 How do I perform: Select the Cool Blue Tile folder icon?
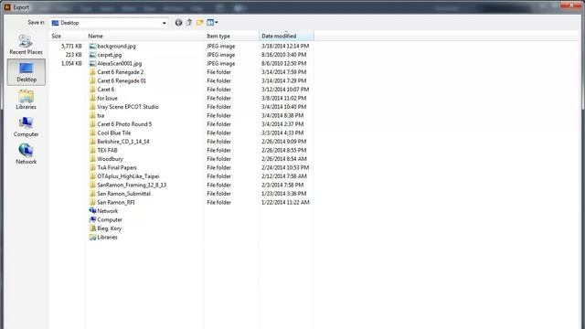coord(92,133)
